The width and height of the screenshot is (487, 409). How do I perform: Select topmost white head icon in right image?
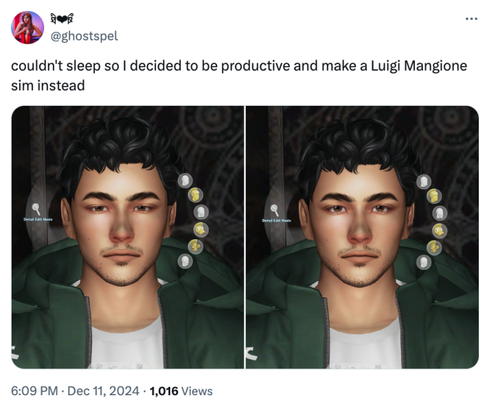point(424,181)
